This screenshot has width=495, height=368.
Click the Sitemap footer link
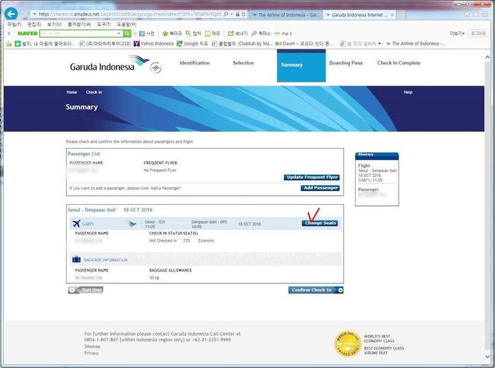(92, 347)
